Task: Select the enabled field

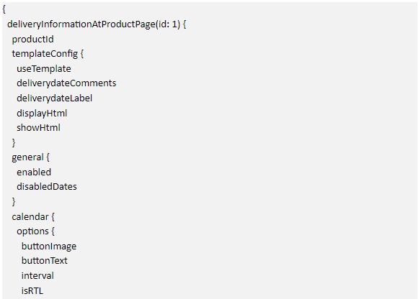Action: pos(34,172)
